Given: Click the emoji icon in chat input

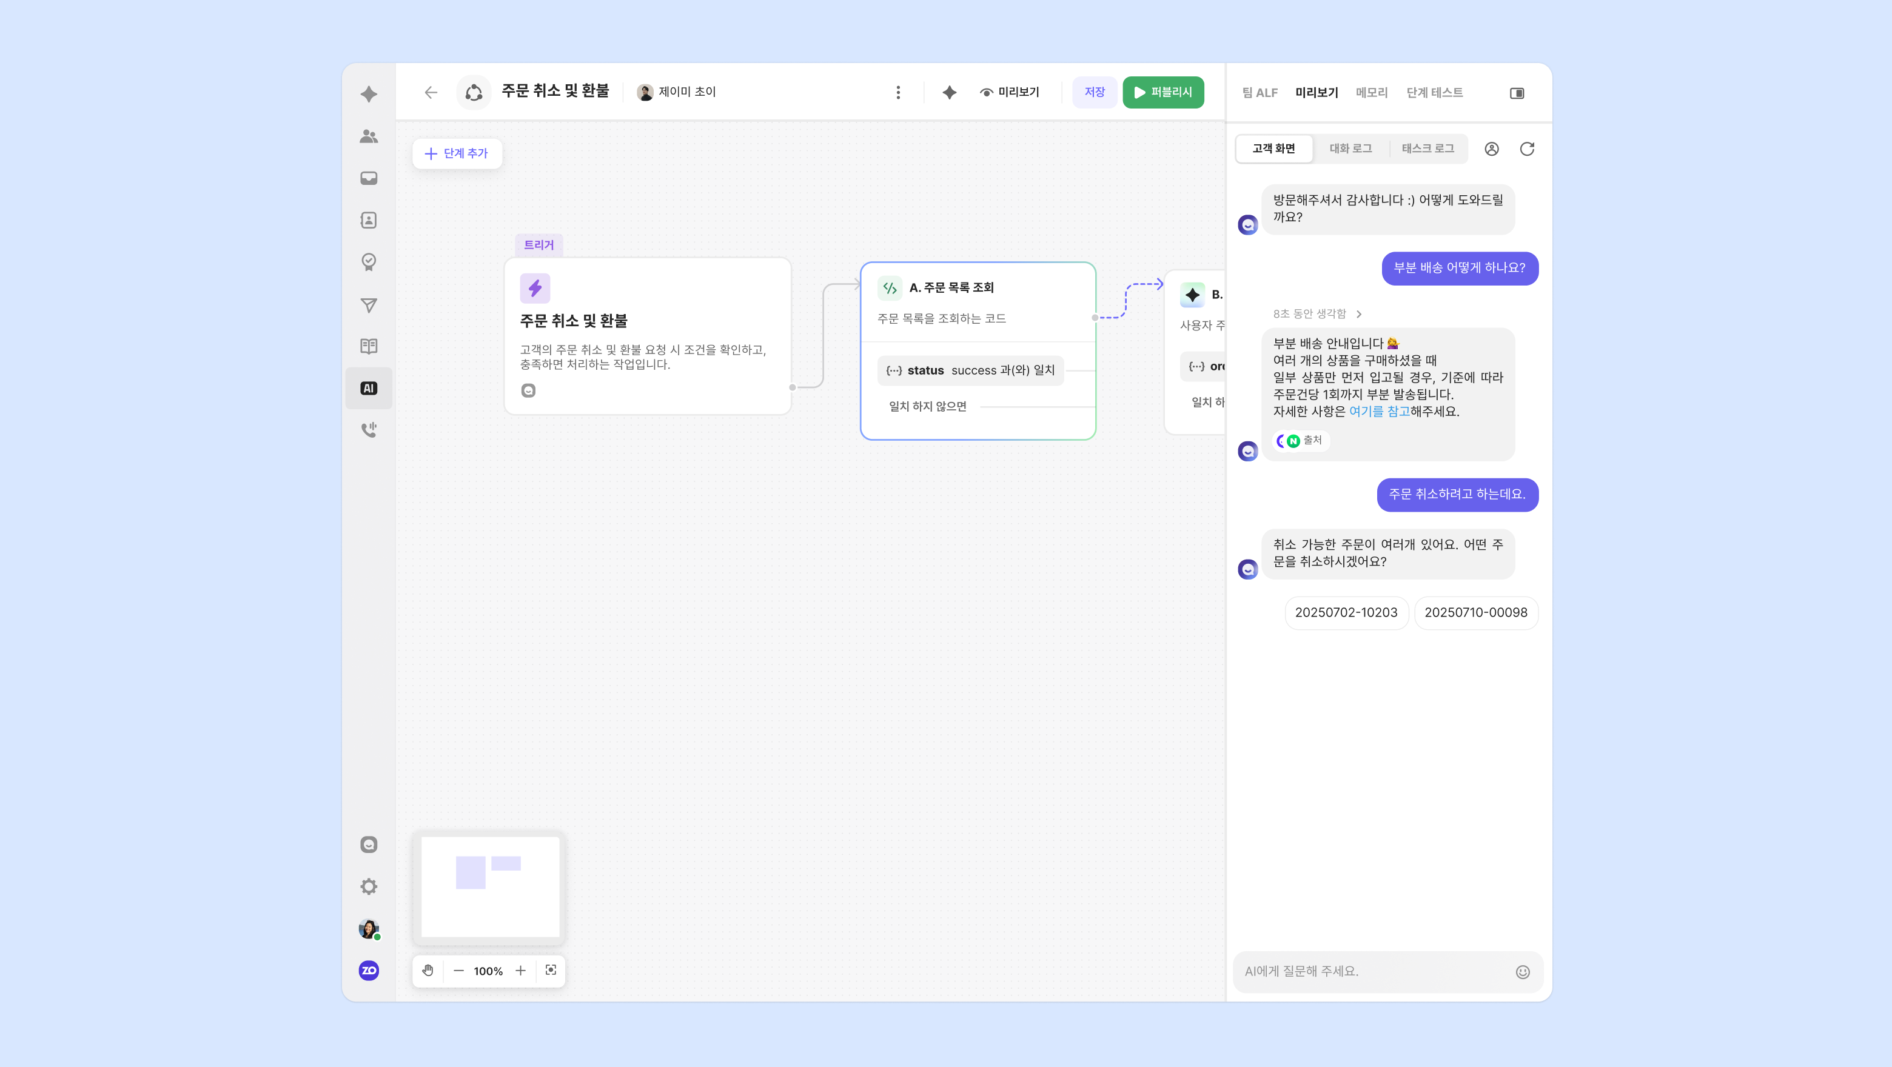Looking at the screenshot, I should coord(1523,972).
